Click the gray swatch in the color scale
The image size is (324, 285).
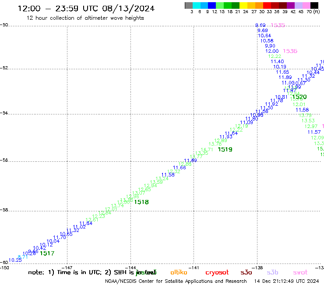(x=189, y=5)
